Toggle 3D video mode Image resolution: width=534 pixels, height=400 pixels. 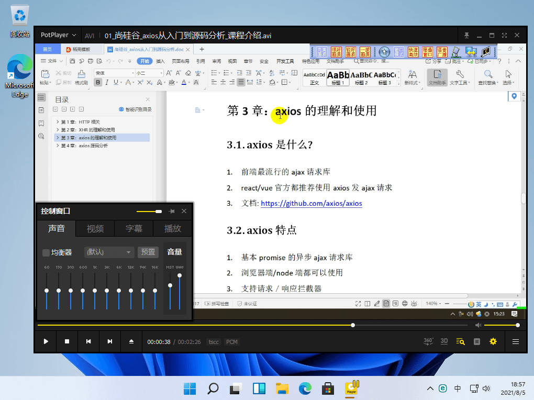tap(444, 341)
